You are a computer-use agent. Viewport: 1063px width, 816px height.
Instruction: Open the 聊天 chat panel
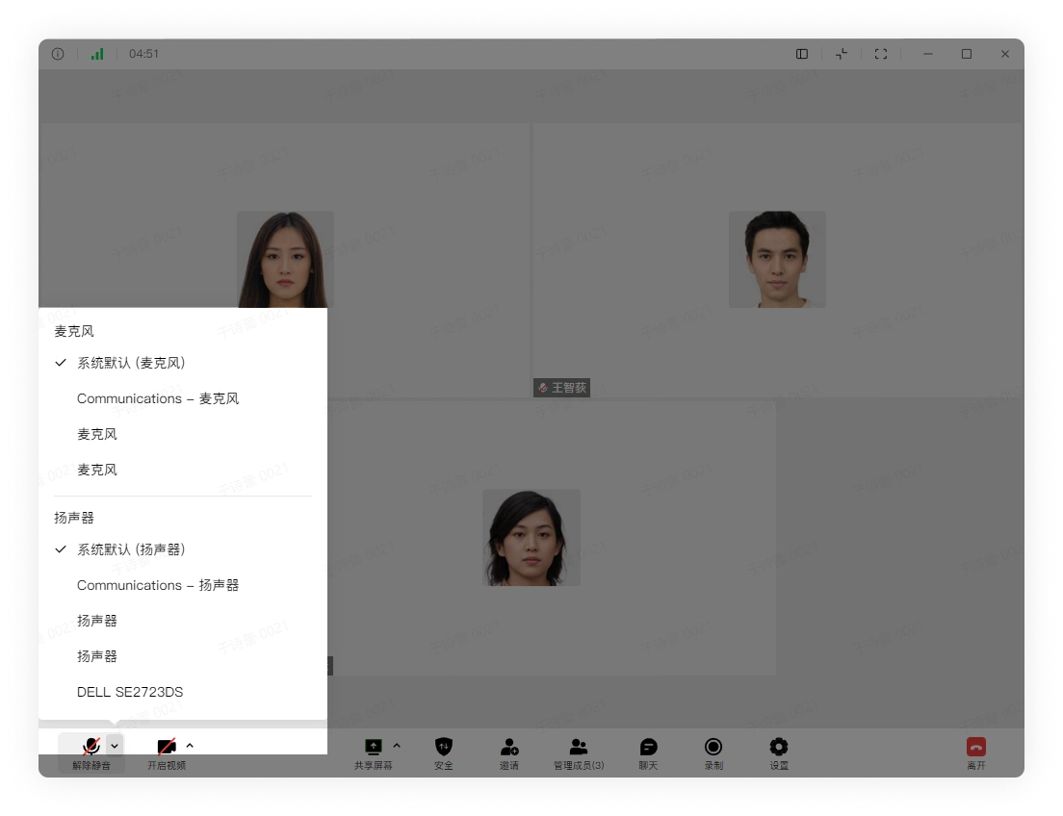[648, 752]
